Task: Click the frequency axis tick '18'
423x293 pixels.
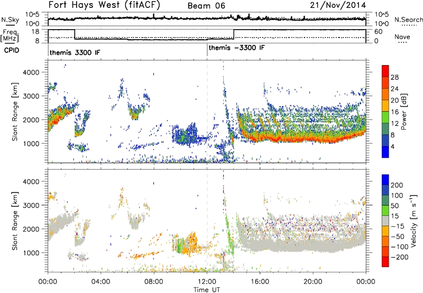Action: coord(35,32)
